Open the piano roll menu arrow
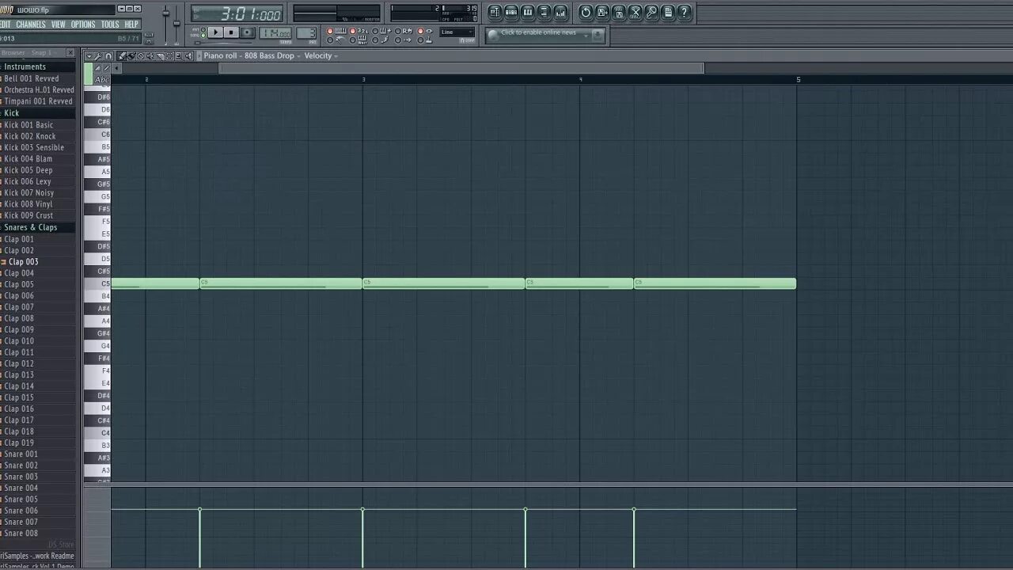The image size is (1013, 570). click(x=89, y=56)
